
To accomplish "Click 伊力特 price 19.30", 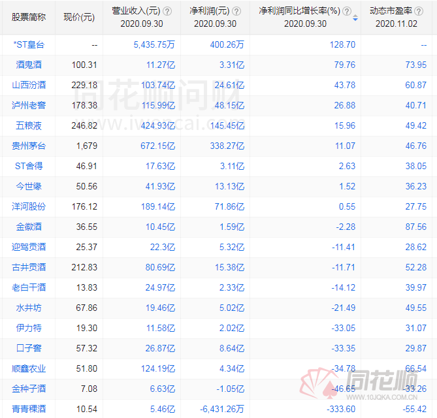I will tap(87, 328).
